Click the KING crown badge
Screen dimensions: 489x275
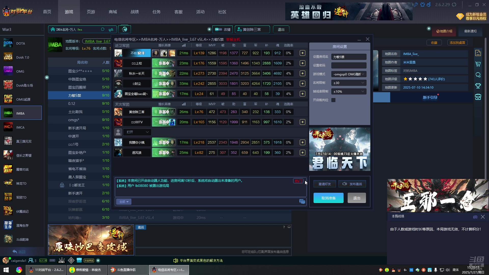[x=62, y=260]
